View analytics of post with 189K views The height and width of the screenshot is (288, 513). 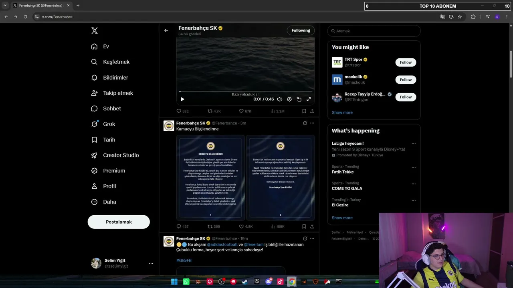click(x=277, y=226)
